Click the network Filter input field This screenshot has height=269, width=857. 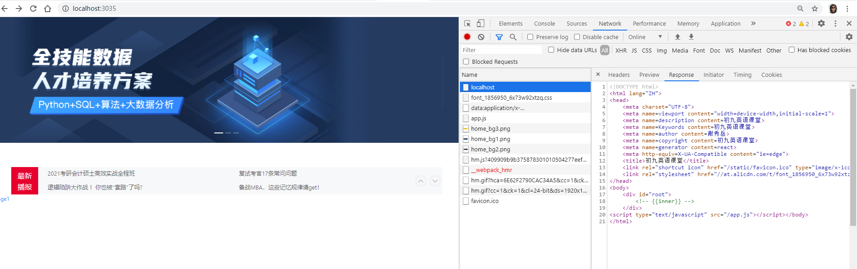pos(501,50)
